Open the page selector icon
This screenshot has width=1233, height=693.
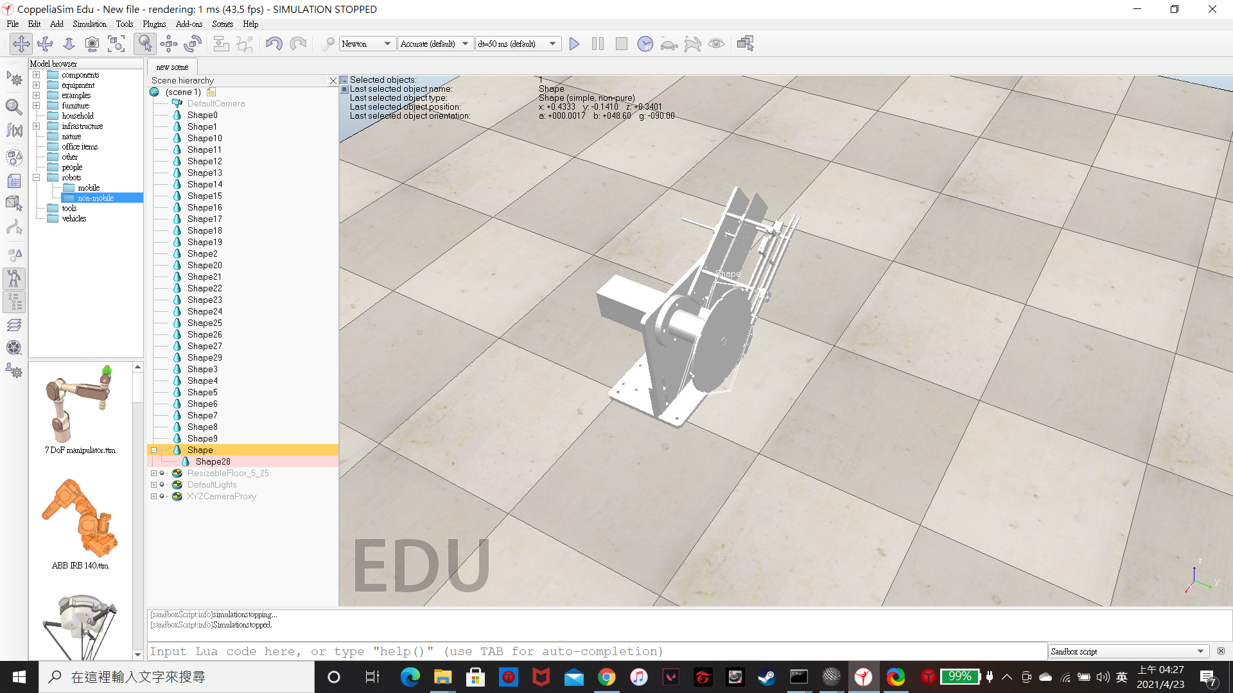(746, 44)
